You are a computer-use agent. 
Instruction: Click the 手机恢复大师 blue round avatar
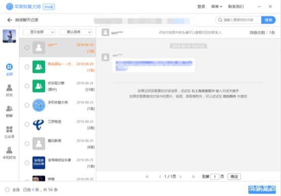pyautogui.click(x=39, y=105)
